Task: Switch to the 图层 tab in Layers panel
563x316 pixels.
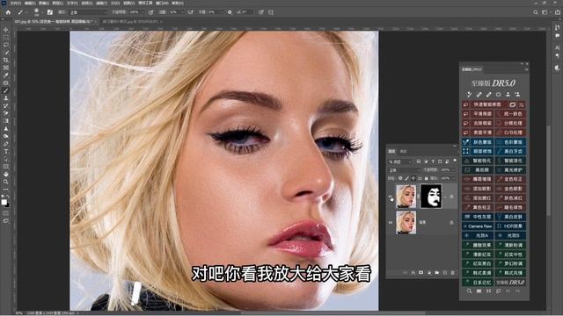Action: click(391, 151)
